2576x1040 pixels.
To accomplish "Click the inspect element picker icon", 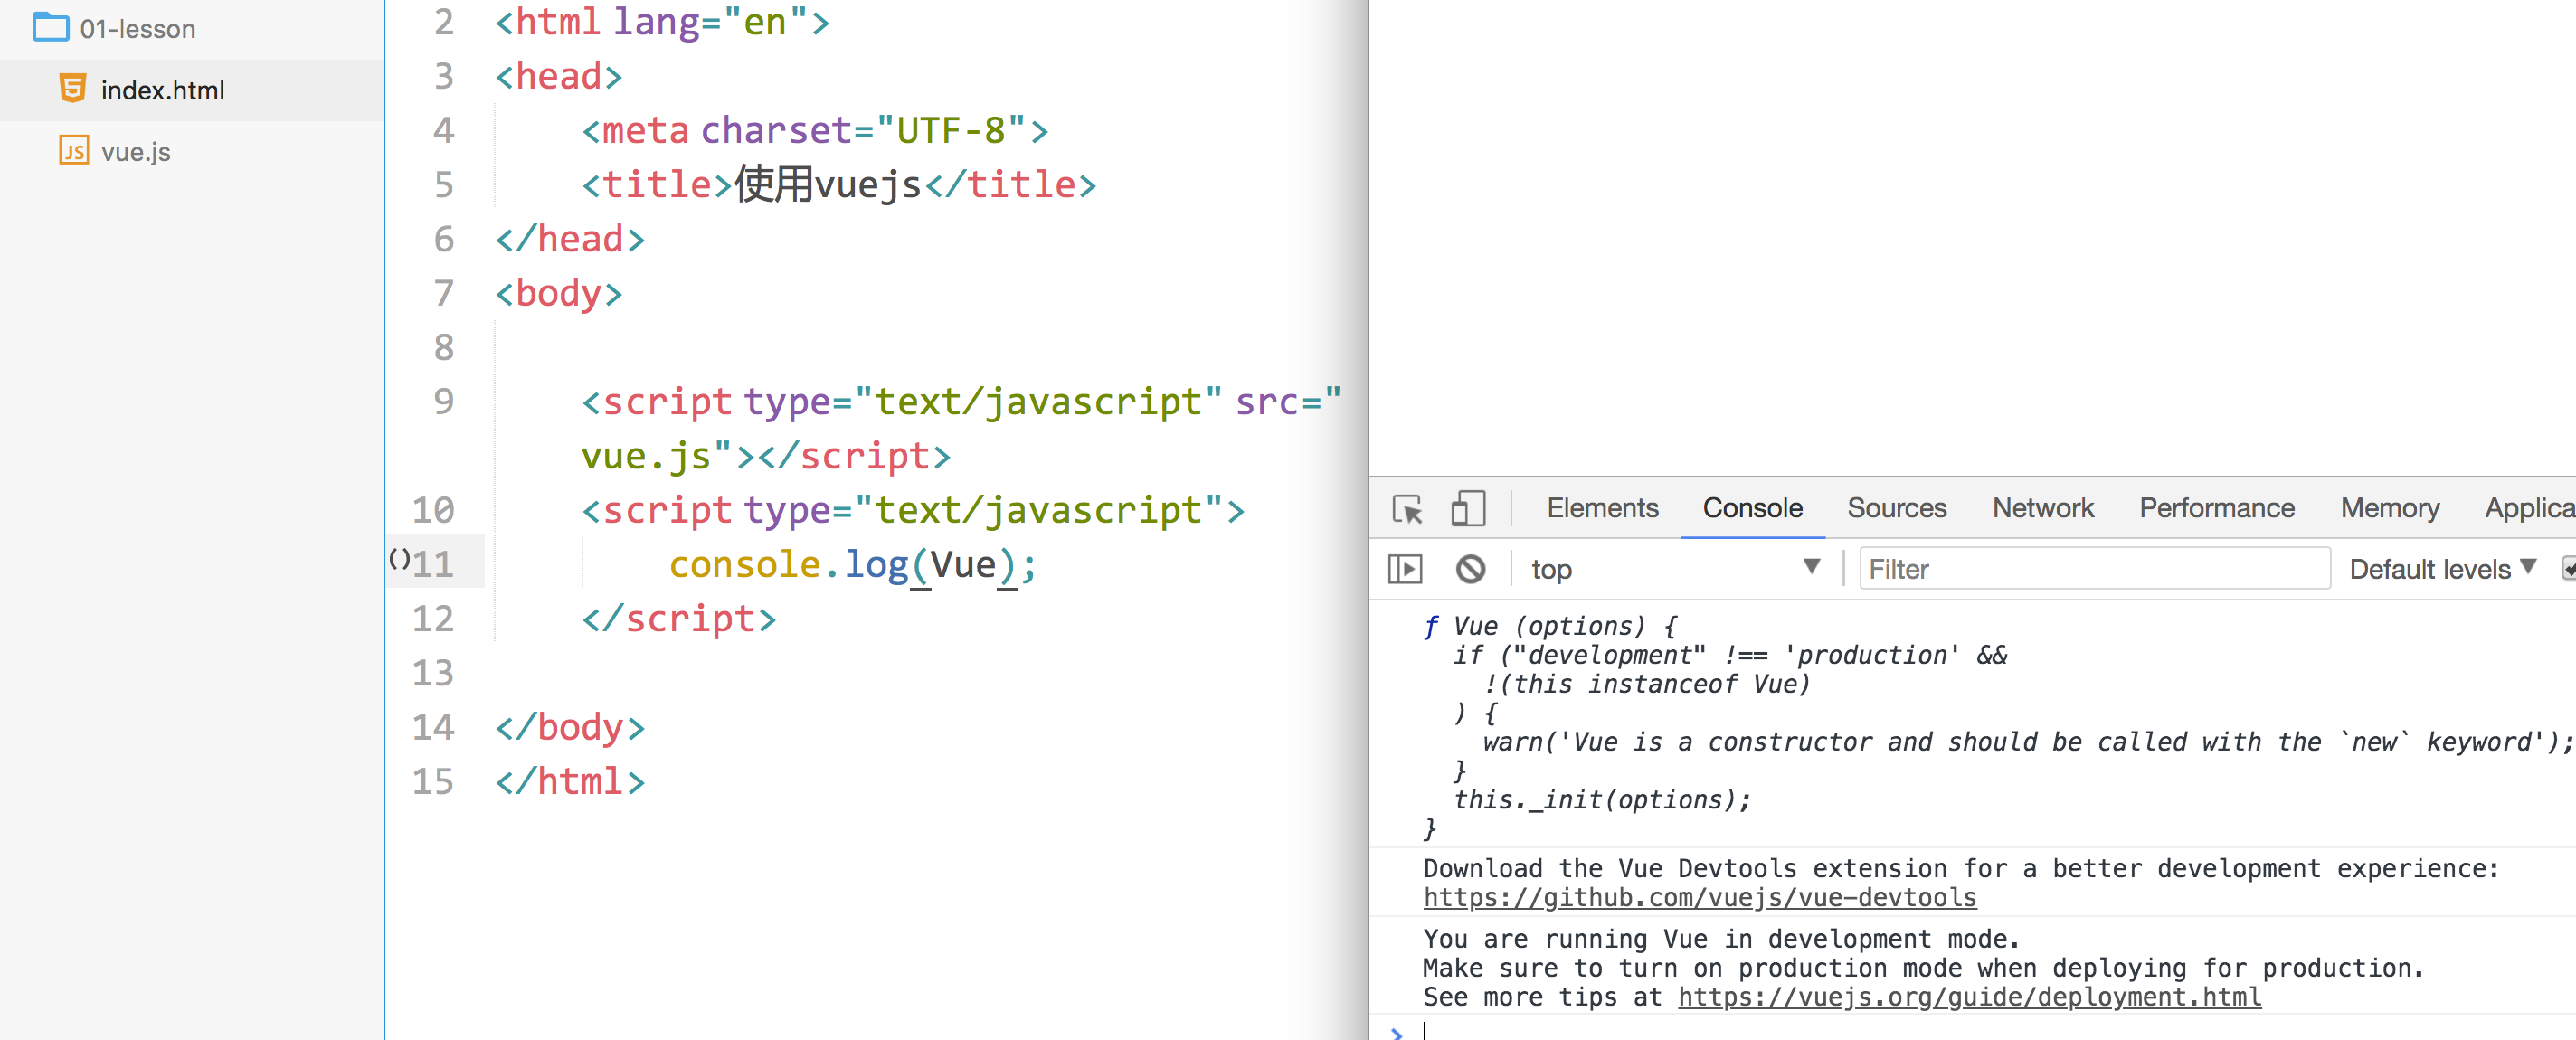I will tap(1407, 509).
